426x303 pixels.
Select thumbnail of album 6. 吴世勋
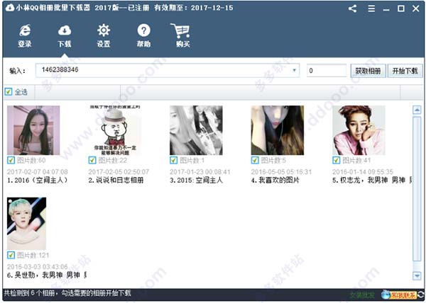27,224
